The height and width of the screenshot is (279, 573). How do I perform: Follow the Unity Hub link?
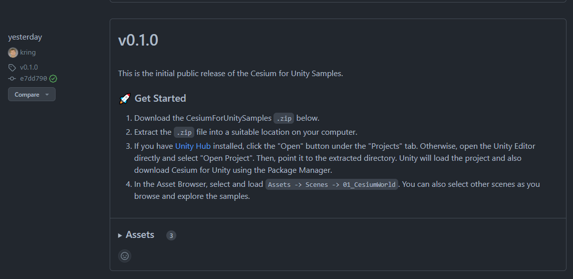pyautogui.click(x=193, y=146)
